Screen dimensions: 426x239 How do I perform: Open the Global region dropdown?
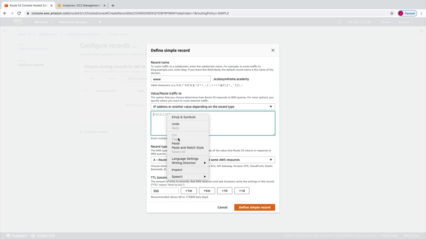pyautogui.click(x=386, y=22)
